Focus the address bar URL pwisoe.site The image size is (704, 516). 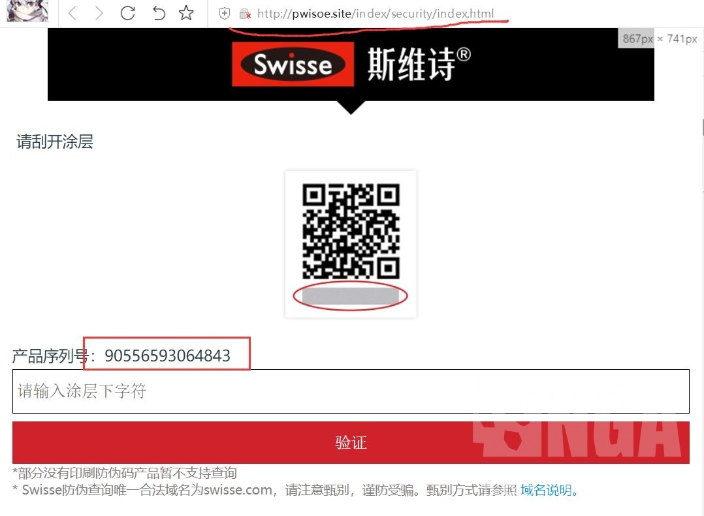point(376,14)
